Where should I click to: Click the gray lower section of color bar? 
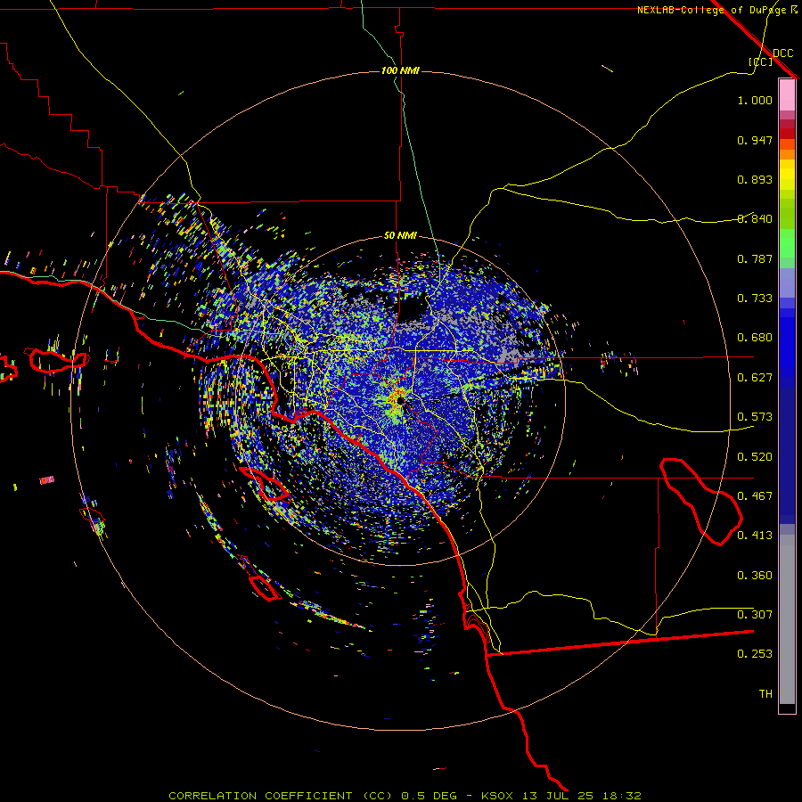787,619
